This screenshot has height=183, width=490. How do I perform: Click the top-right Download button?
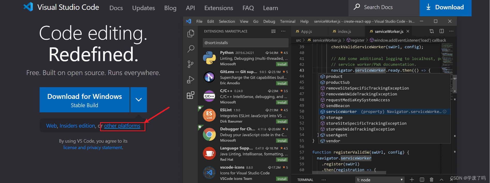pyautogui.click(x=445, y=8)
